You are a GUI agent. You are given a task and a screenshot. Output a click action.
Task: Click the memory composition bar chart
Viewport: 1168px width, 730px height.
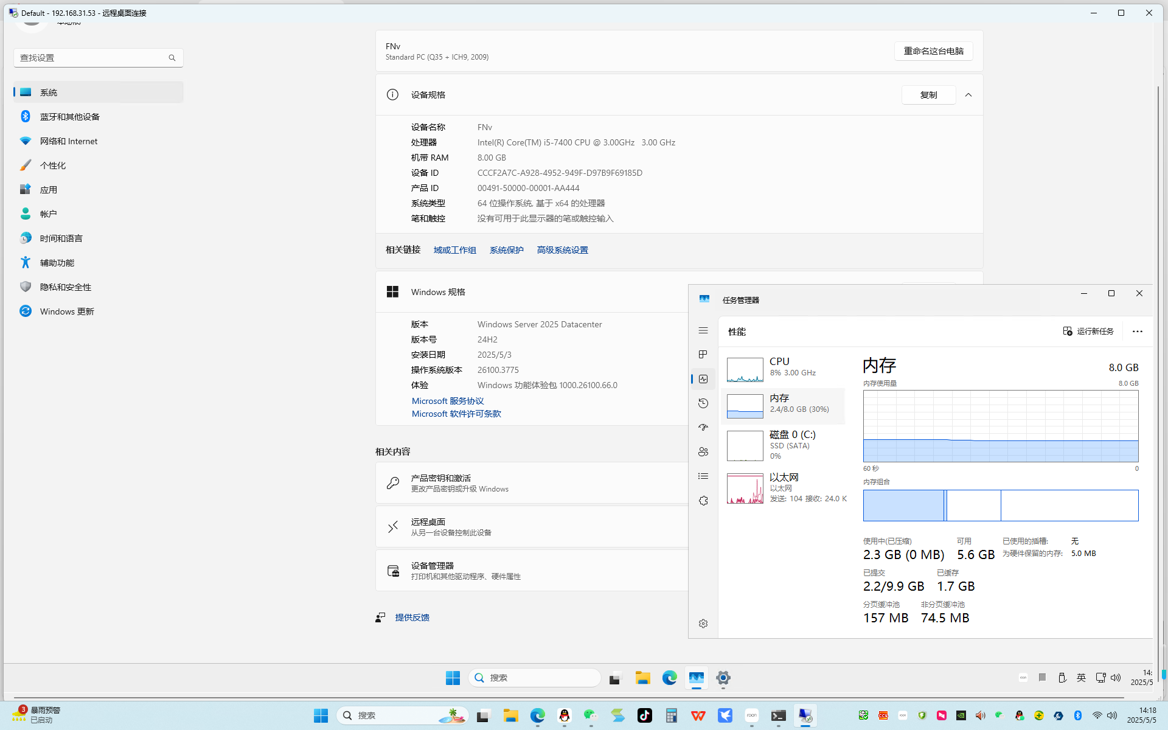[x=1001, y=506]
